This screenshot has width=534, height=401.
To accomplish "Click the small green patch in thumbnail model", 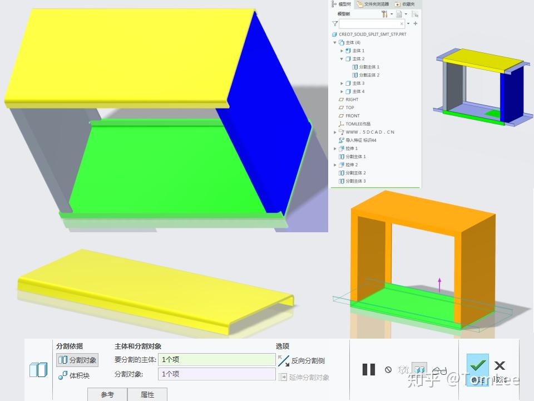I will tap(492, 113).
